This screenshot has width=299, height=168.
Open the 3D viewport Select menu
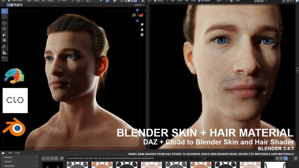click(36, 1)
